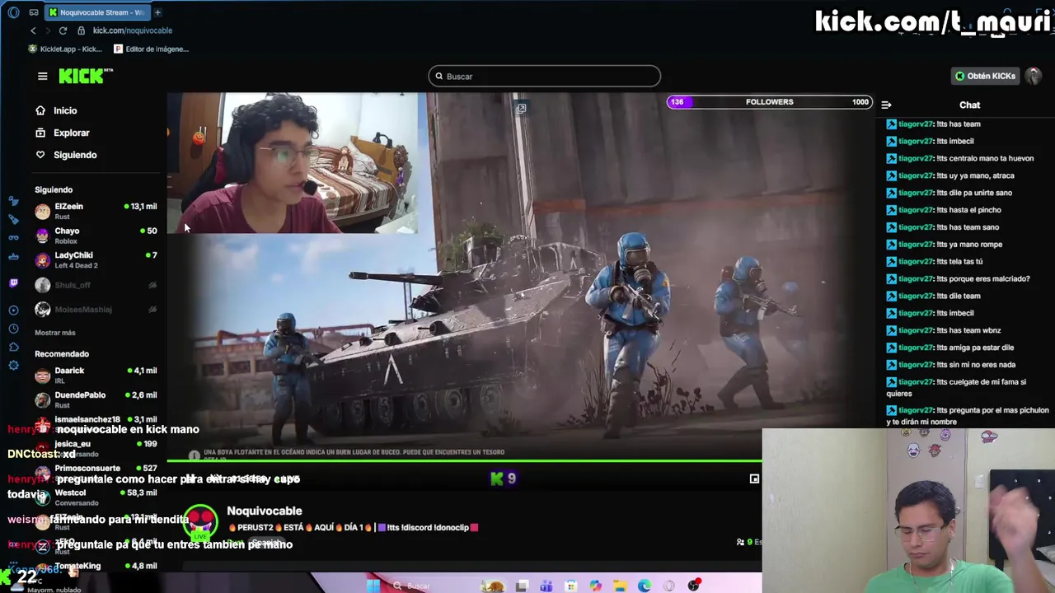This screenshot has width=1055, height=593.
Task: Open File Explorer on the taskbar
Action: coord(620,586)
